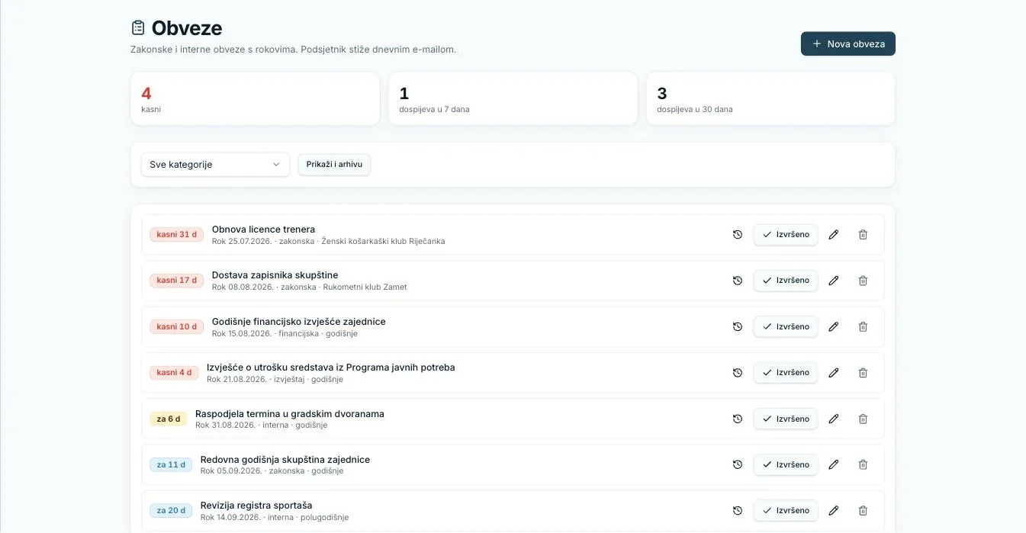
Task: Mark Raspodjela termina as Izvršeno
Action: click(x=786, y=419)
